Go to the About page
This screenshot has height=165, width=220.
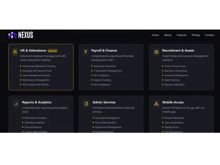tap(168, 35)
